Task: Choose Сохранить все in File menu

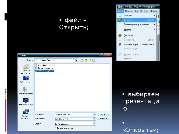Action: point(137,49)
